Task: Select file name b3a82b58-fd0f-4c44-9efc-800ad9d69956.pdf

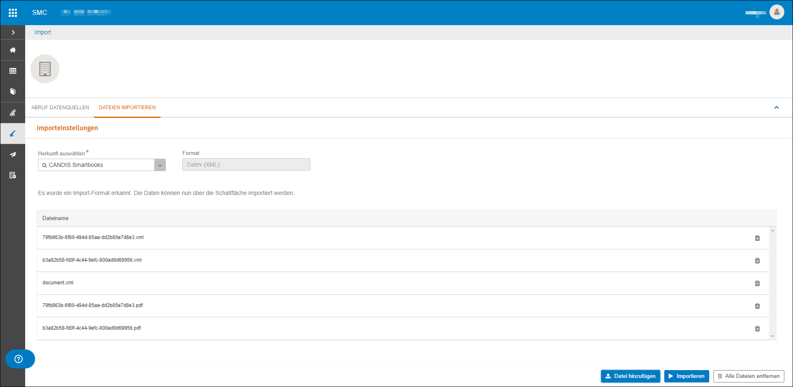Action: (x=92, y=328)
